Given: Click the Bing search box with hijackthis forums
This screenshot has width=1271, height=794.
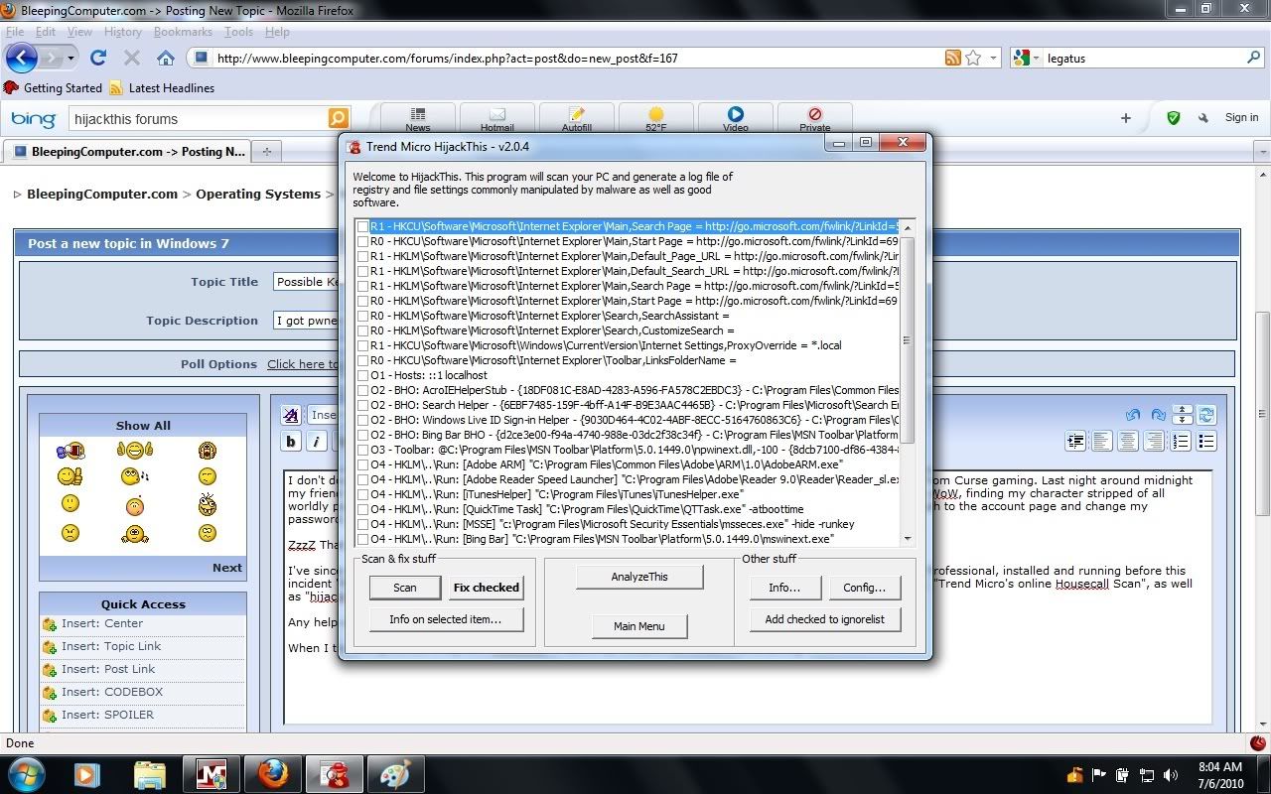Looking at the screenshot, I should coord(199,119).
